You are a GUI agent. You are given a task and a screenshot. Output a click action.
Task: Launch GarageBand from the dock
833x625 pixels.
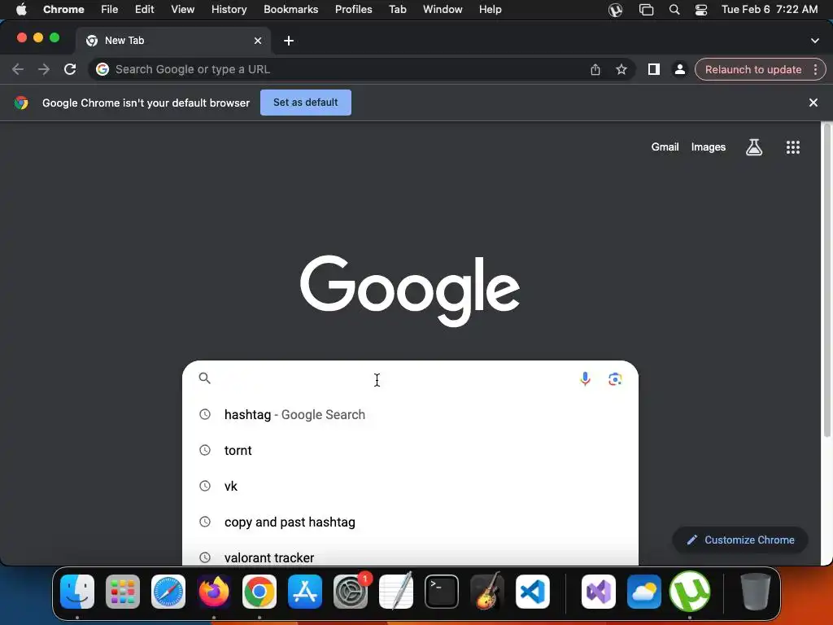tap(487, 591)
